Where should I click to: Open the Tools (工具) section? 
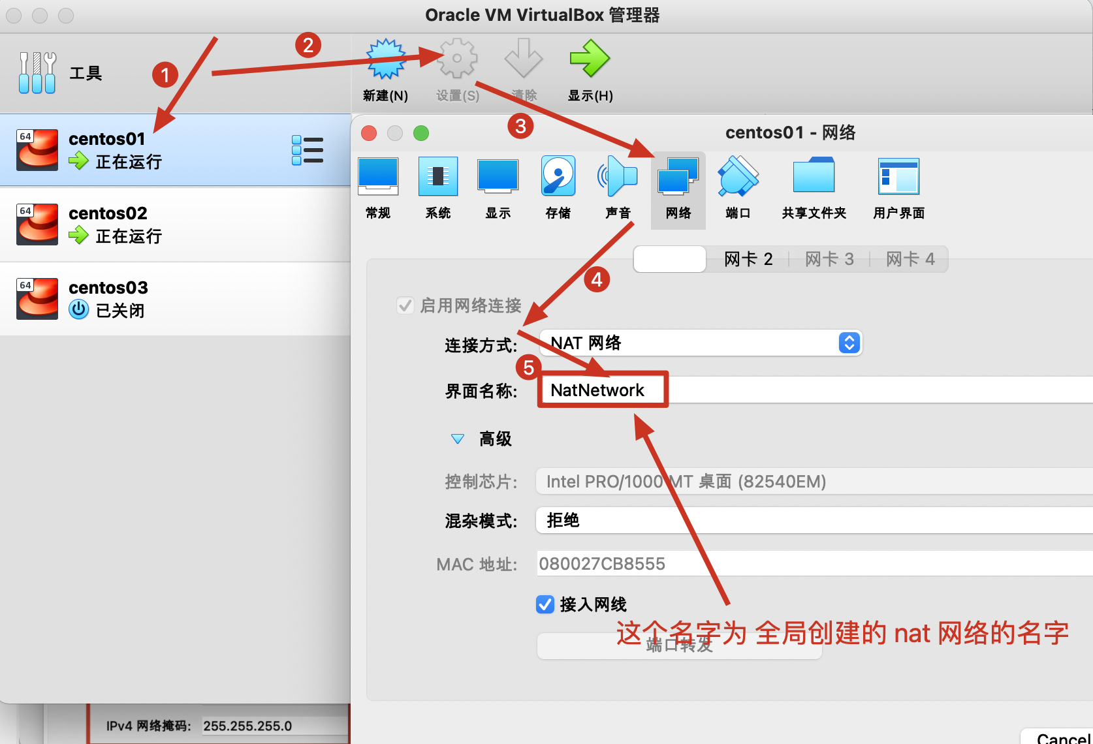coord(60,73)
